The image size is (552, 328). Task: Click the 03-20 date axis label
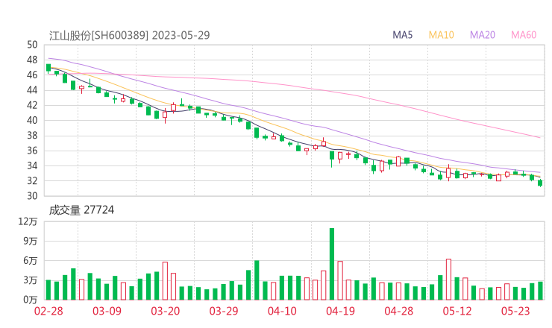point(166,311)
